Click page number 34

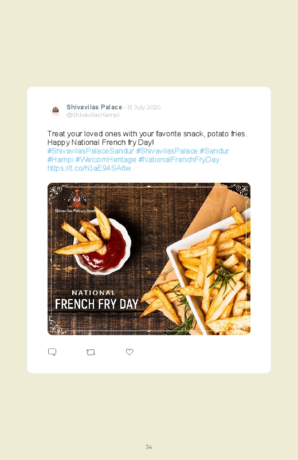[149, 447]
